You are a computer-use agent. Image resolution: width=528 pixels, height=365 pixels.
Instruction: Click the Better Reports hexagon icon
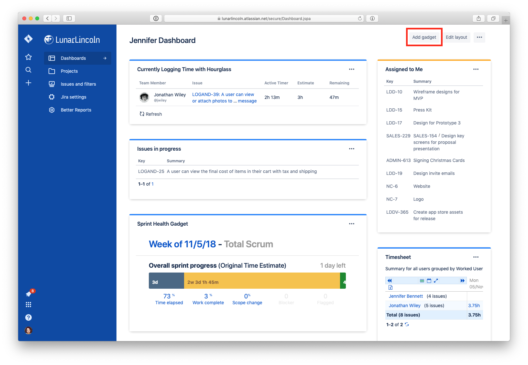coord(52,110)
